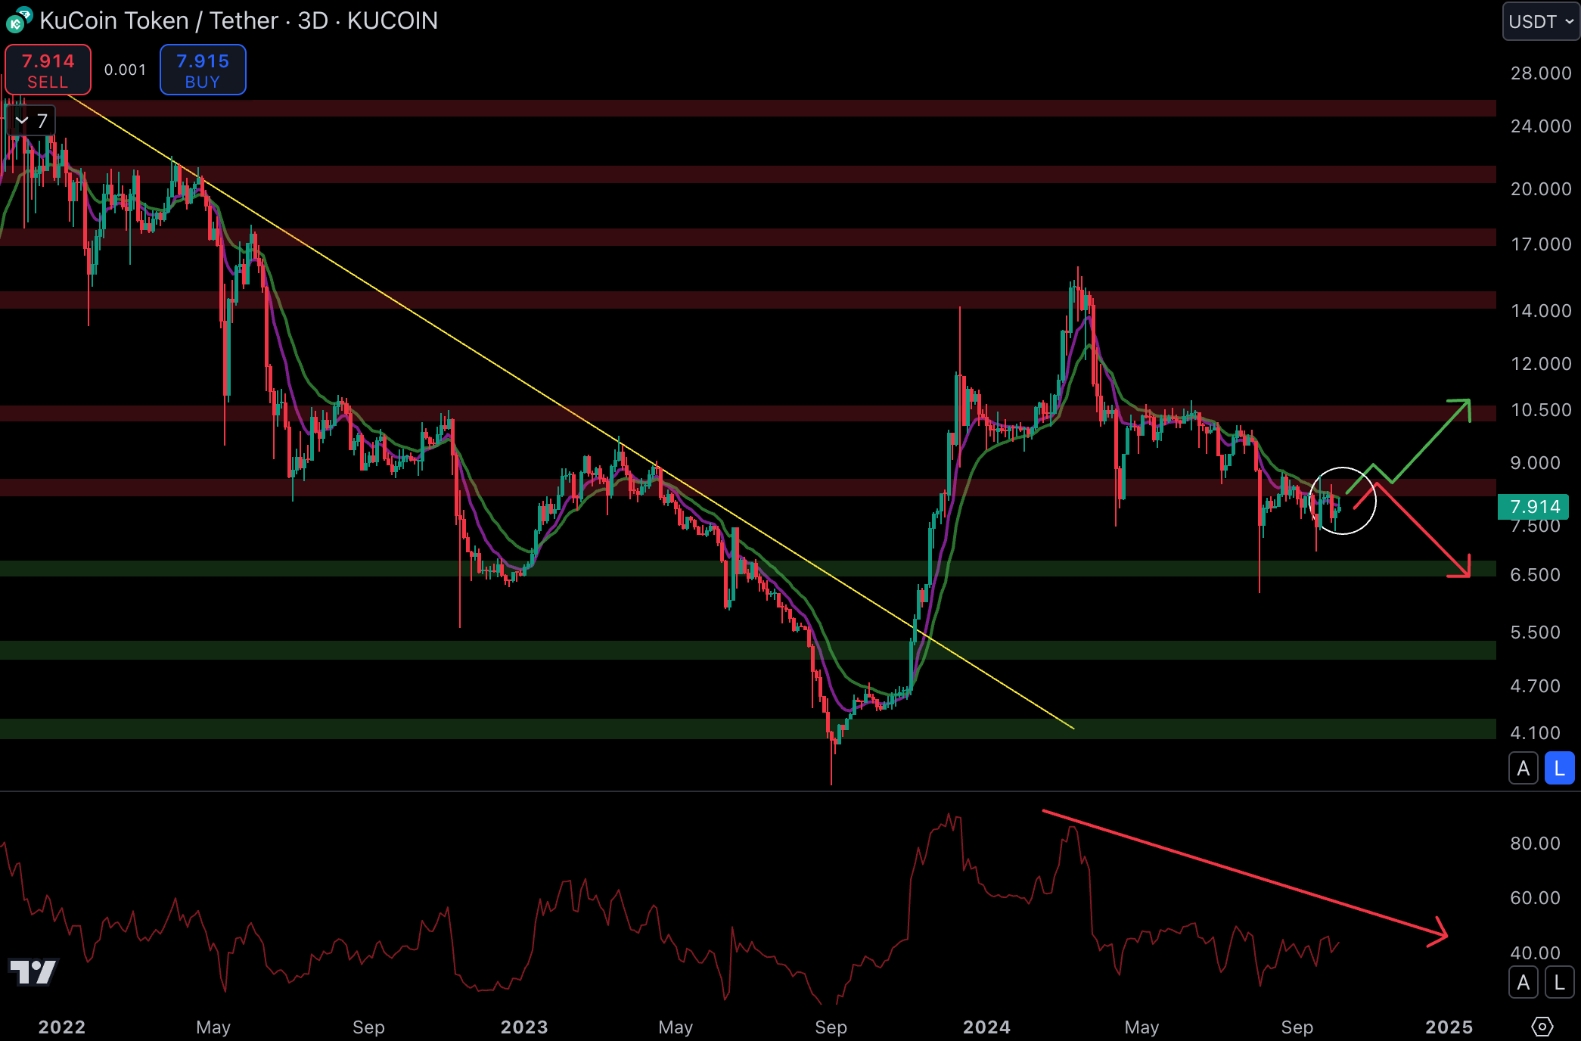Expand the indicator legend chevron showing 7
Screen dimensions: 1581x1041
(22, 120)
